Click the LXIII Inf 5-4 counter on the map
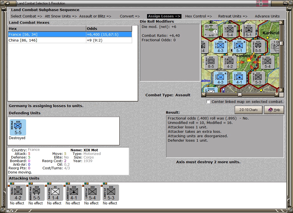Image resolution: width=293 pixels, height=213 pixels. click(x=267, y=62)
